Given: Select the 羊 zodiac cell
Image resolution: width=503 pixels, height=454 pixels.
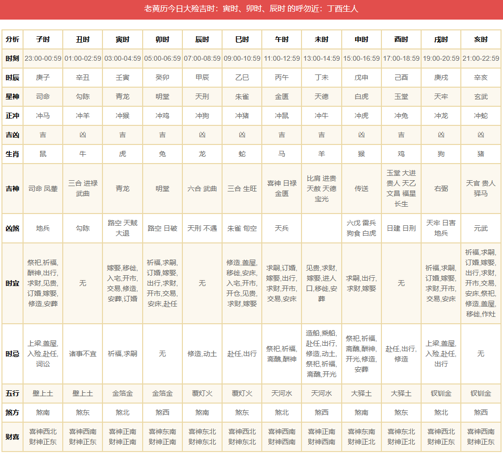Looking at the screenshot, I should coord(321,154).
